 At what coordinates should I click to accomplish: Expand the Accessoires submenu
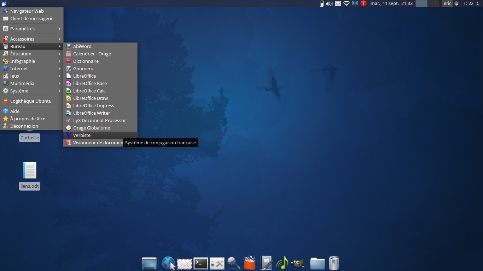(x=32, y=39)
